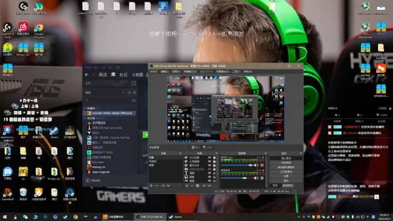This screenshot has height=221, width=393.
Task: Switch to 转场特效 tab in OBS controls
Action: tap(288, 186)
